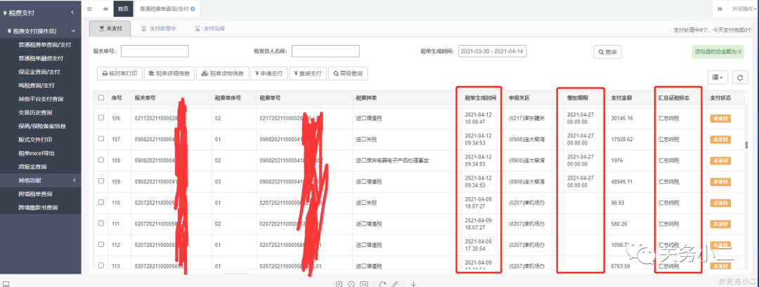
Task: Click the 支付金额 column header
Action: (x=621, y=98)
